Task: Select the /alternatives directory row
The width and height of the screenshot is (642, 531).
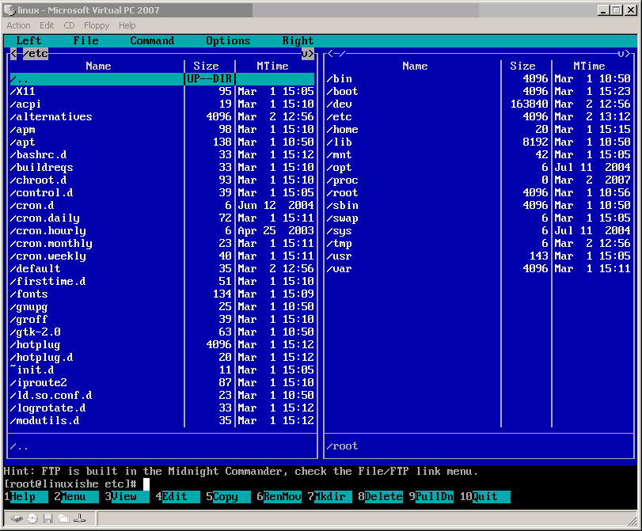Action: 162,116
